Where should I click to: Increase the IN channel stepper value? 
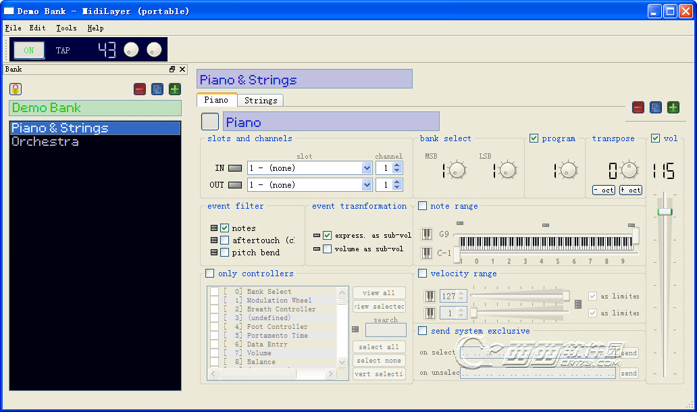[x=397, y=165]
